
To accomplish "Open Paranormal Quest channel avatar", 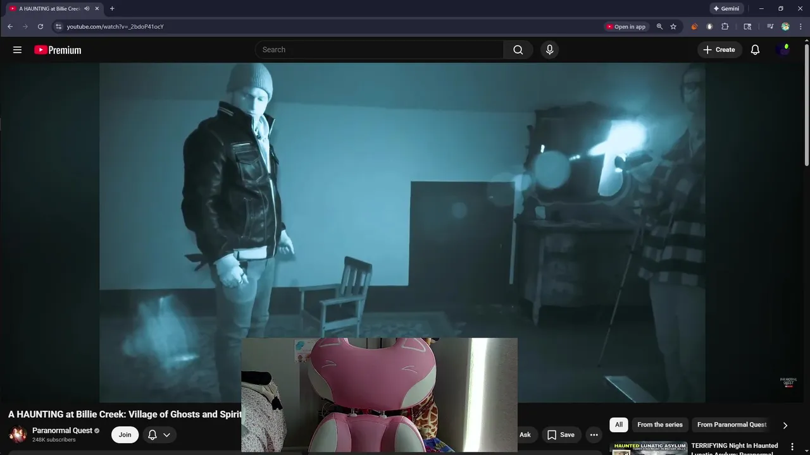I will [18, 435].
